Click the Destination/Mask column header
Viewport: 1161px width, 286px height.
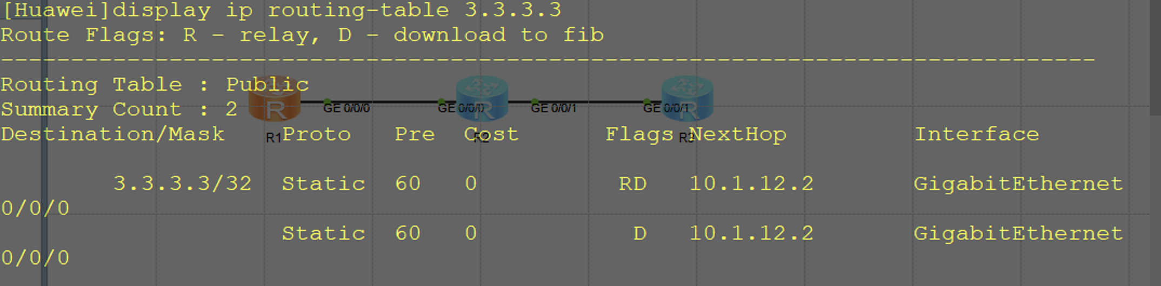112,134
